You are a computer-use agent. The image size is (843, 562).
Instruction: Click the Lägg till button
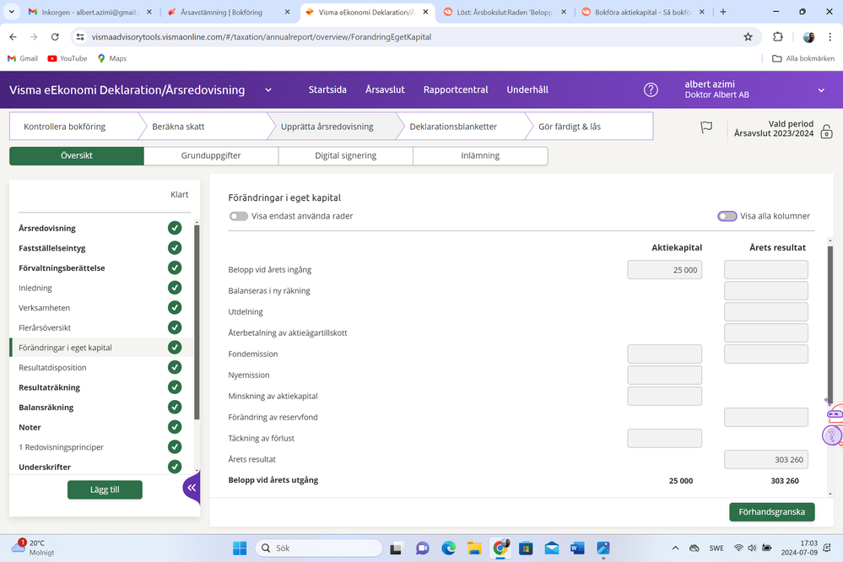105,490
